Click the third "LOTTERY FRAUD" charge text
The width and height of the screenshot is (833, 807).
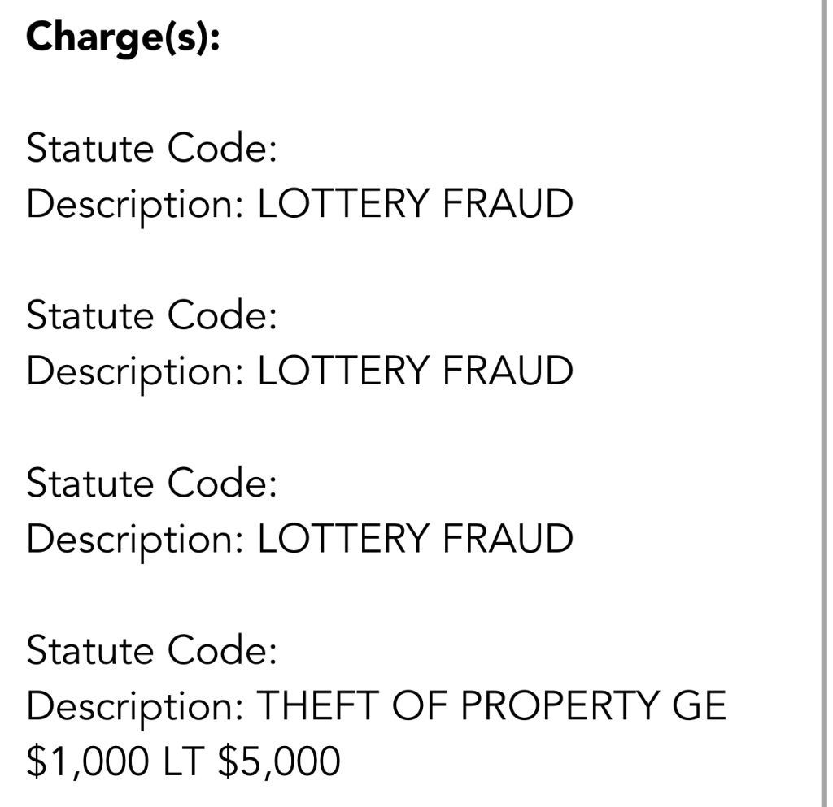click(415, 539)
